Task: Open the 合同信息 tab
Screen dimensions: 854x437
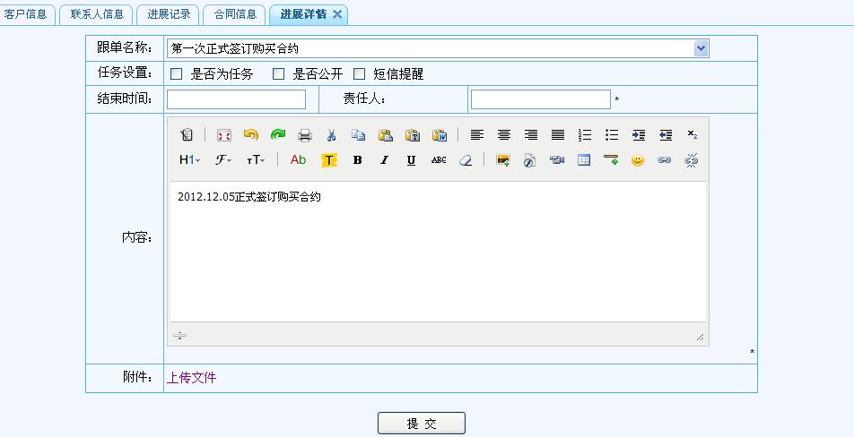Action: click(235, 14)
